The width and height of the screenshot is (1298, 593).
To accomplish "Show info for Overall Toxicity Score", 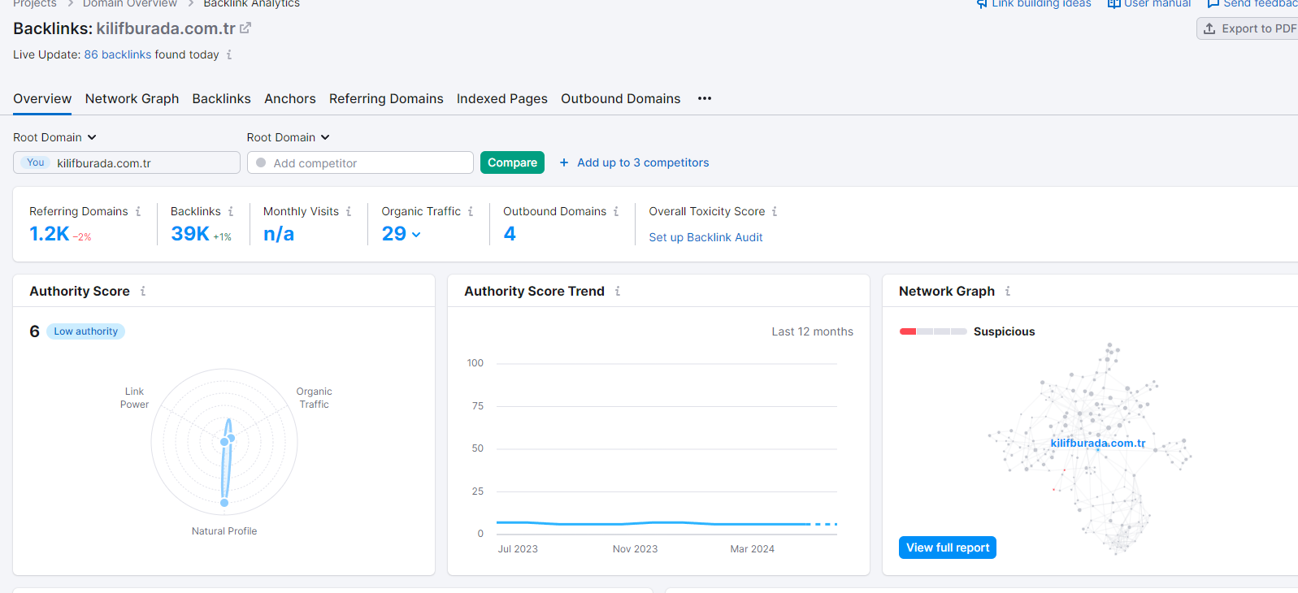I will click(775, 211).
